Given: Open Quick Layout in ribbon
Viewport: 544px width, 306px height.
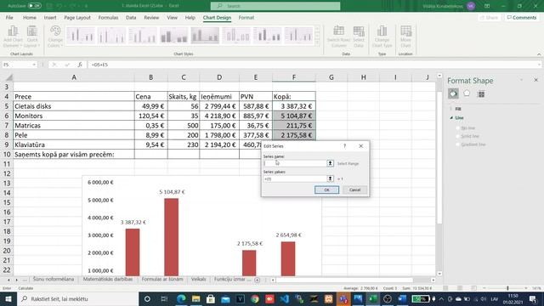Looking at the screenshot, I should [x=32, y=36].
